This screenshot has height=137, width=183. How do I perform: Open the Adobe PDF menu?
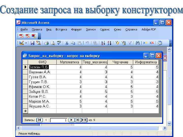tap(149, 29)
